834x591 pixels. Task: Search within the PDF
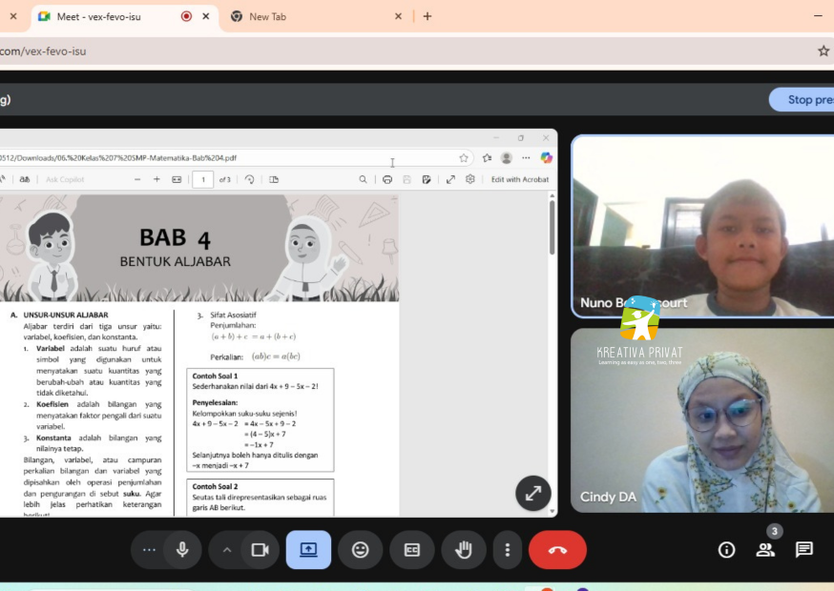363,179
